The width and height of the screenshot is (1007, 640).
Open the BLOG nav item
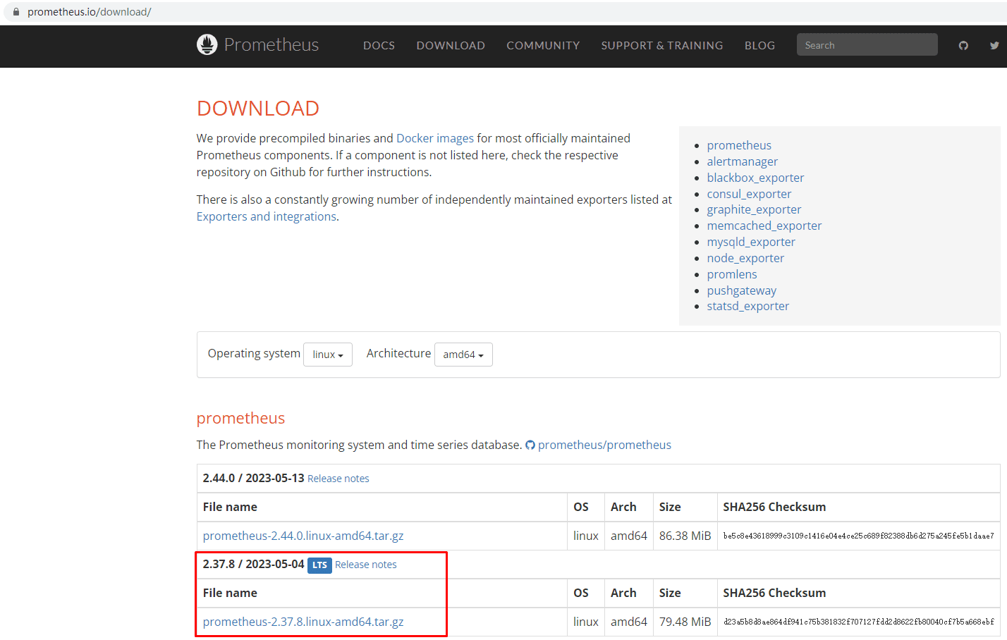[759, 45]
